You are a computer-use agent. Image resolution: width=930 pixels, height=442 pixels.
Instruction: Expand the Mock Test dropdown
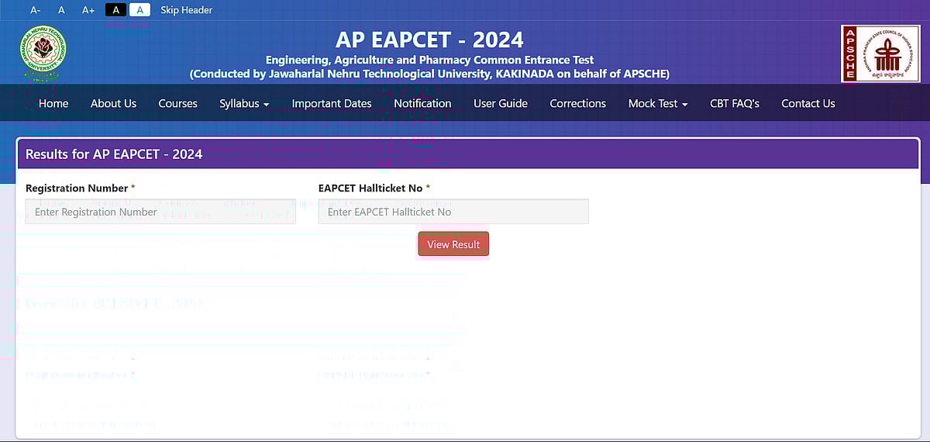[x=658, y=103]
